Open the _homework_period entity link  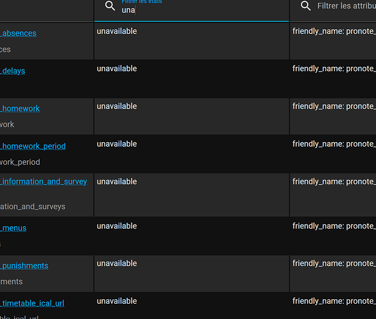click(x=33, y=146)
